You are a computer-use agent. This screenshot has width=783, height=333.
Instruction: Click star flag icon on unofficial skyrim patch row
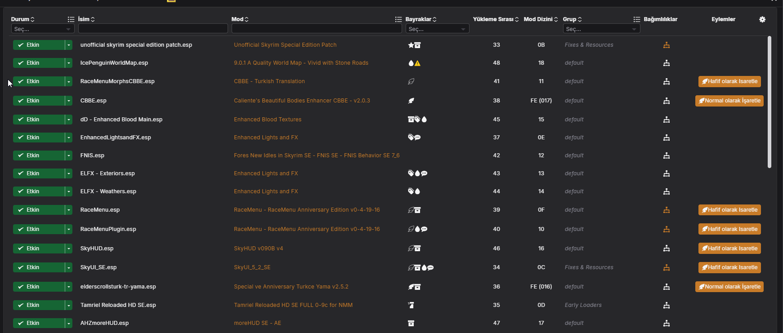[x=411, y=45]
